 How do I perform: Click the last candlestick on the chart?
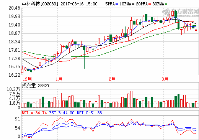click(196, 30)
